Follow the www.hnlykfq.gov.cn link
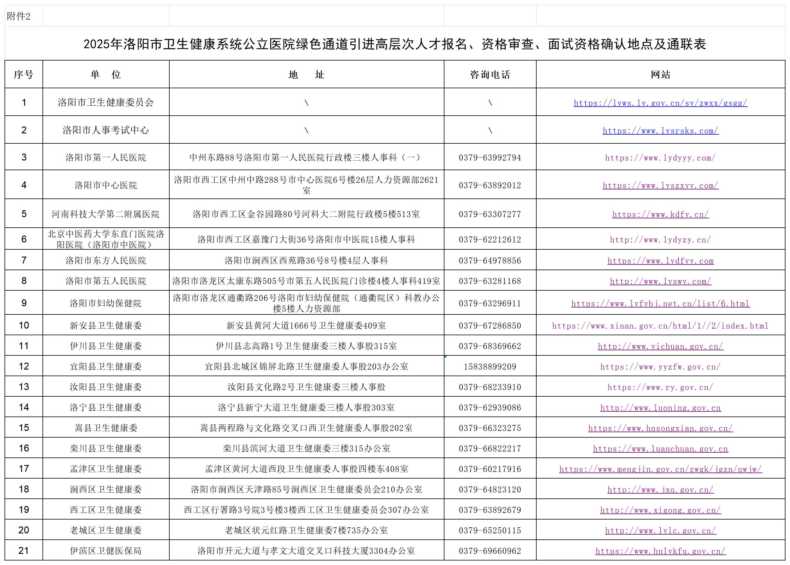 (660, 551)
